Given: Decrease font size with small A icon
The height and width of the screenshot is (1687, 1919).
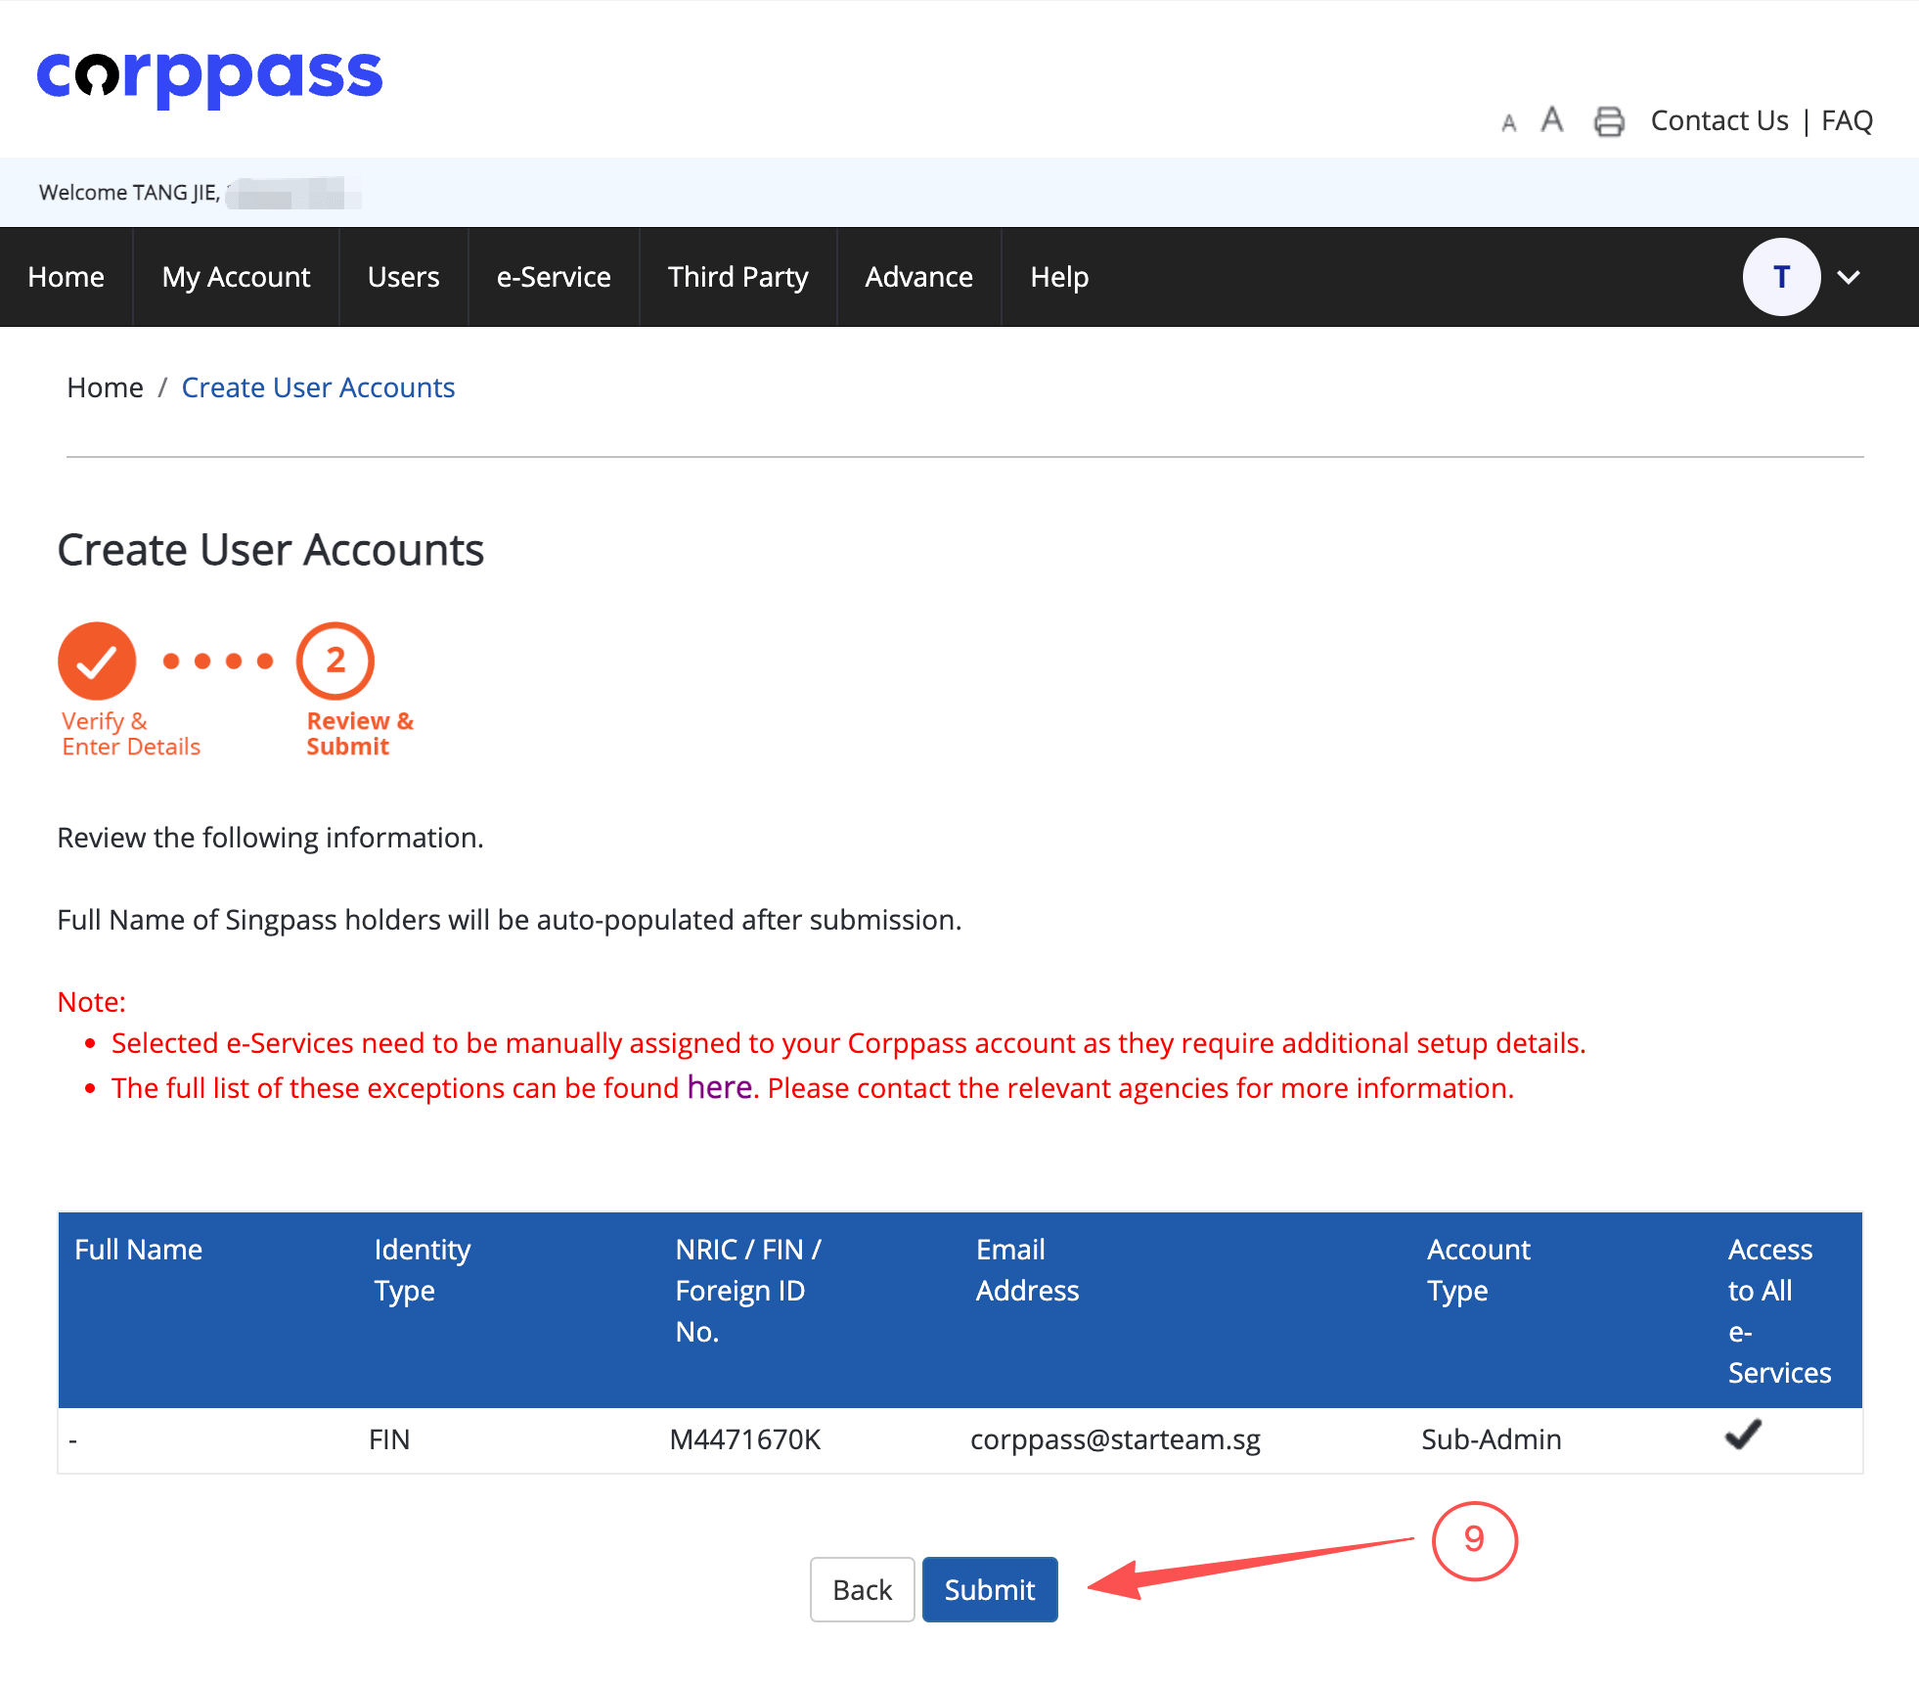Looking at the screenshot, I should coord(1509,123).
